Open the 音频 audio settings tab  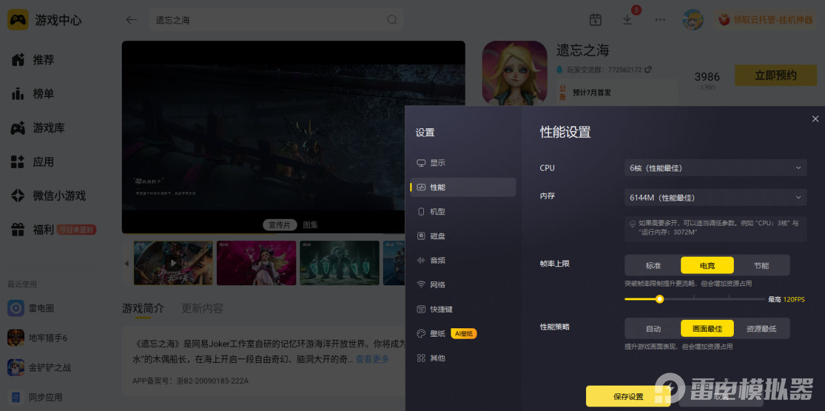tap(463, 261)
